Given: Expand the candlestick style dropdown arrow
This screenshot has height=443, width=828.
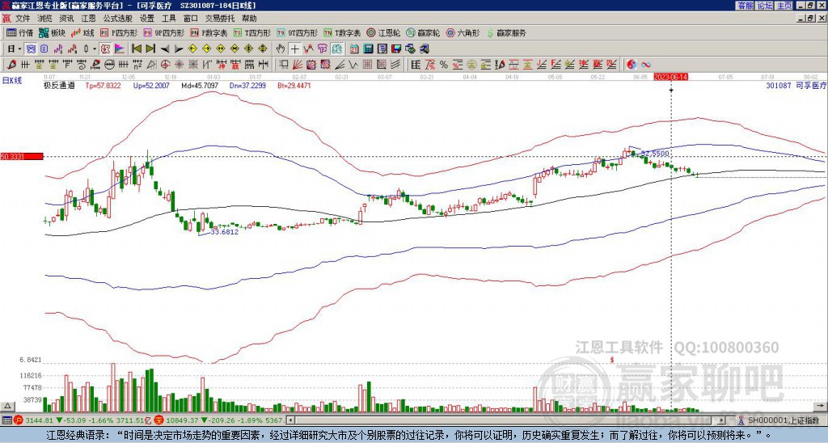Looking at the screenshot, I should tap(95, 49).
